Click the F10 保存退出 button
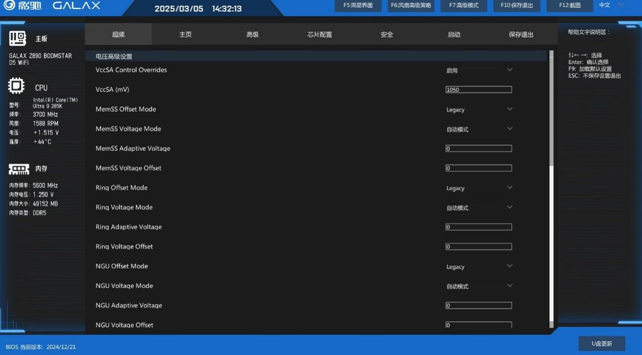This screenshot has width=642, height=355. (517, 6)
